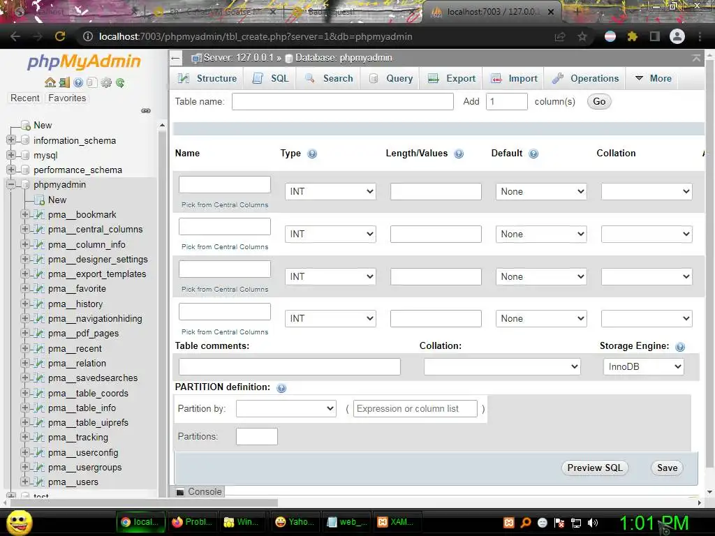Open navigation panel settings gear icon
715x536 pixels.
click(x=106, y=82)
